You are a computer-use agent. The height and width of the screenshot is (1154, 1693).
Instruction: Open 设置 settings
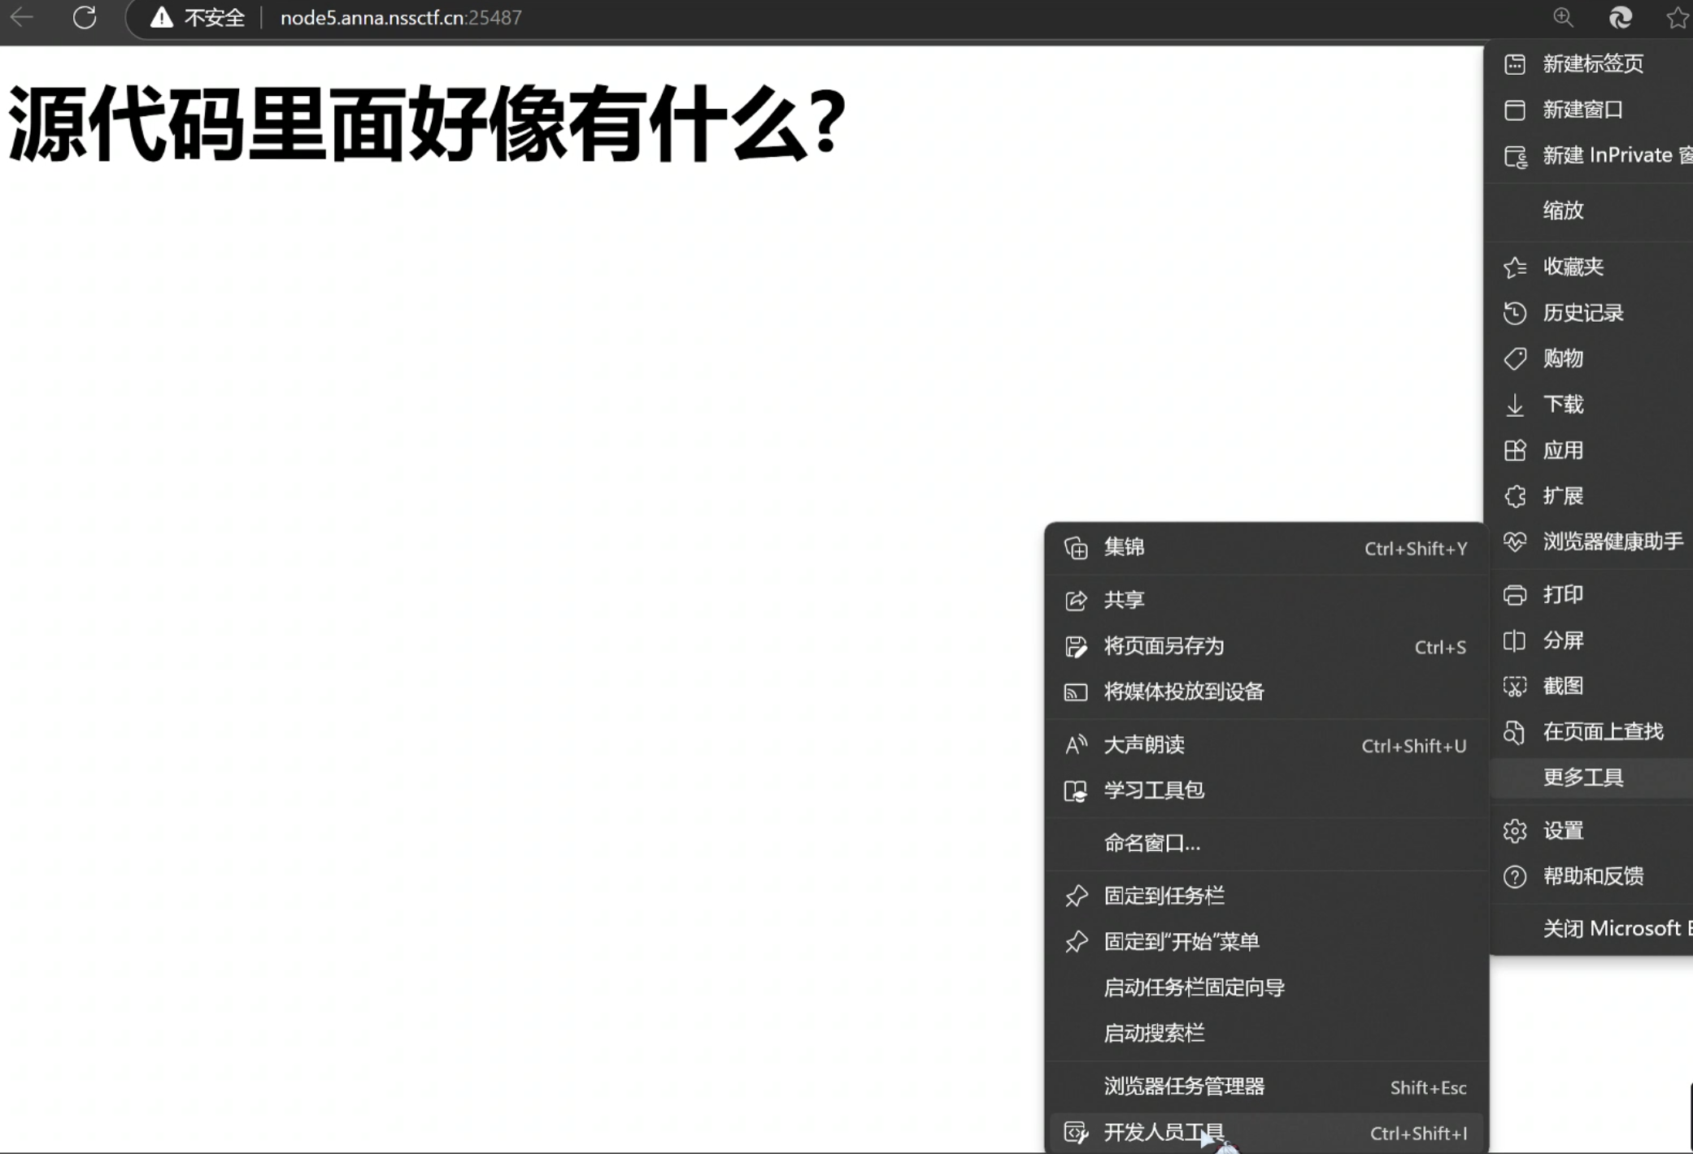pos(1590,831)
